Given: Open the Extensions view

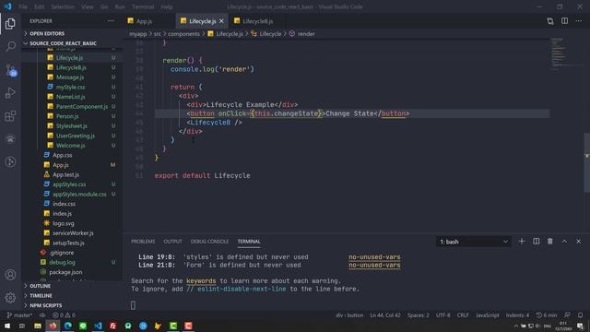Looking at the screenshot, I should pos(10,116).
